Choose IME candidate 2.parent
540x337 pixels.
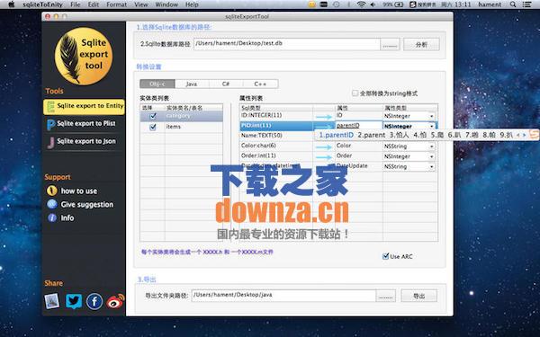point(371,135)
